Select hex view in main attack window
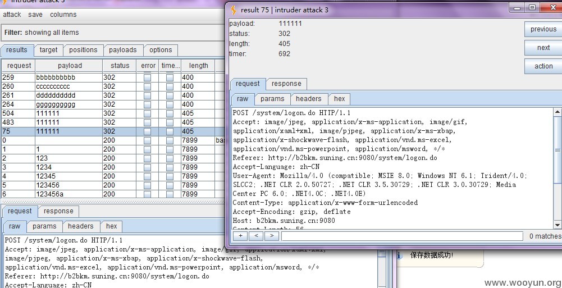The image size is (562, 288). [x=112, y=226]
